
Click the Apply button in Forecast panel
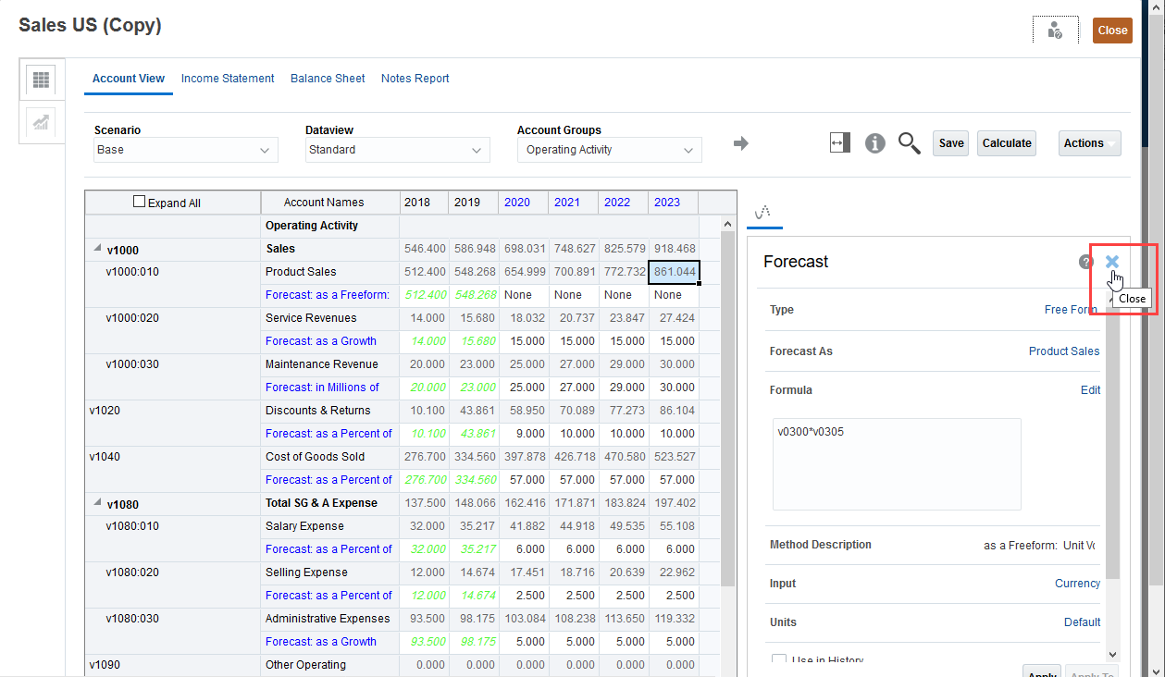1042,672
